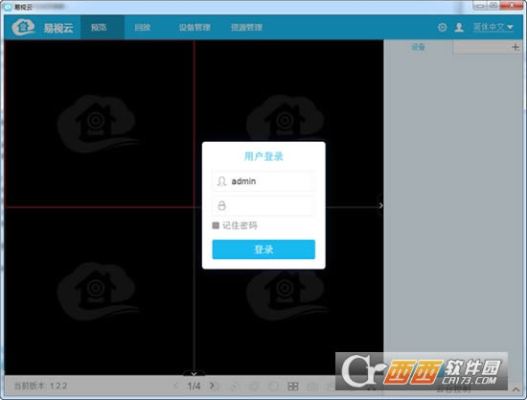Click the blue 登录 login button
The width and height of the screenshot is (527, 400).
263,249
